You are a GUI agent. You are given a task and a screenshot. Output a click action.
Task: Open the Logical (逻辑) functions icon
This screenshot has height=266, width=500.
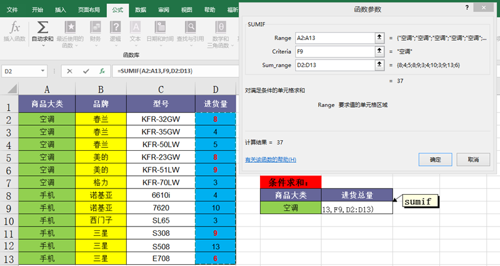coord(115,28)
